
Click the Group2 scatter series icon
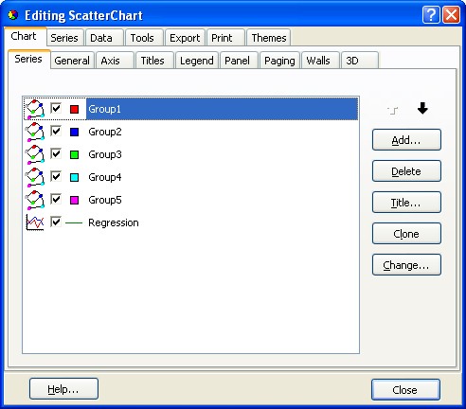(35, 132)
